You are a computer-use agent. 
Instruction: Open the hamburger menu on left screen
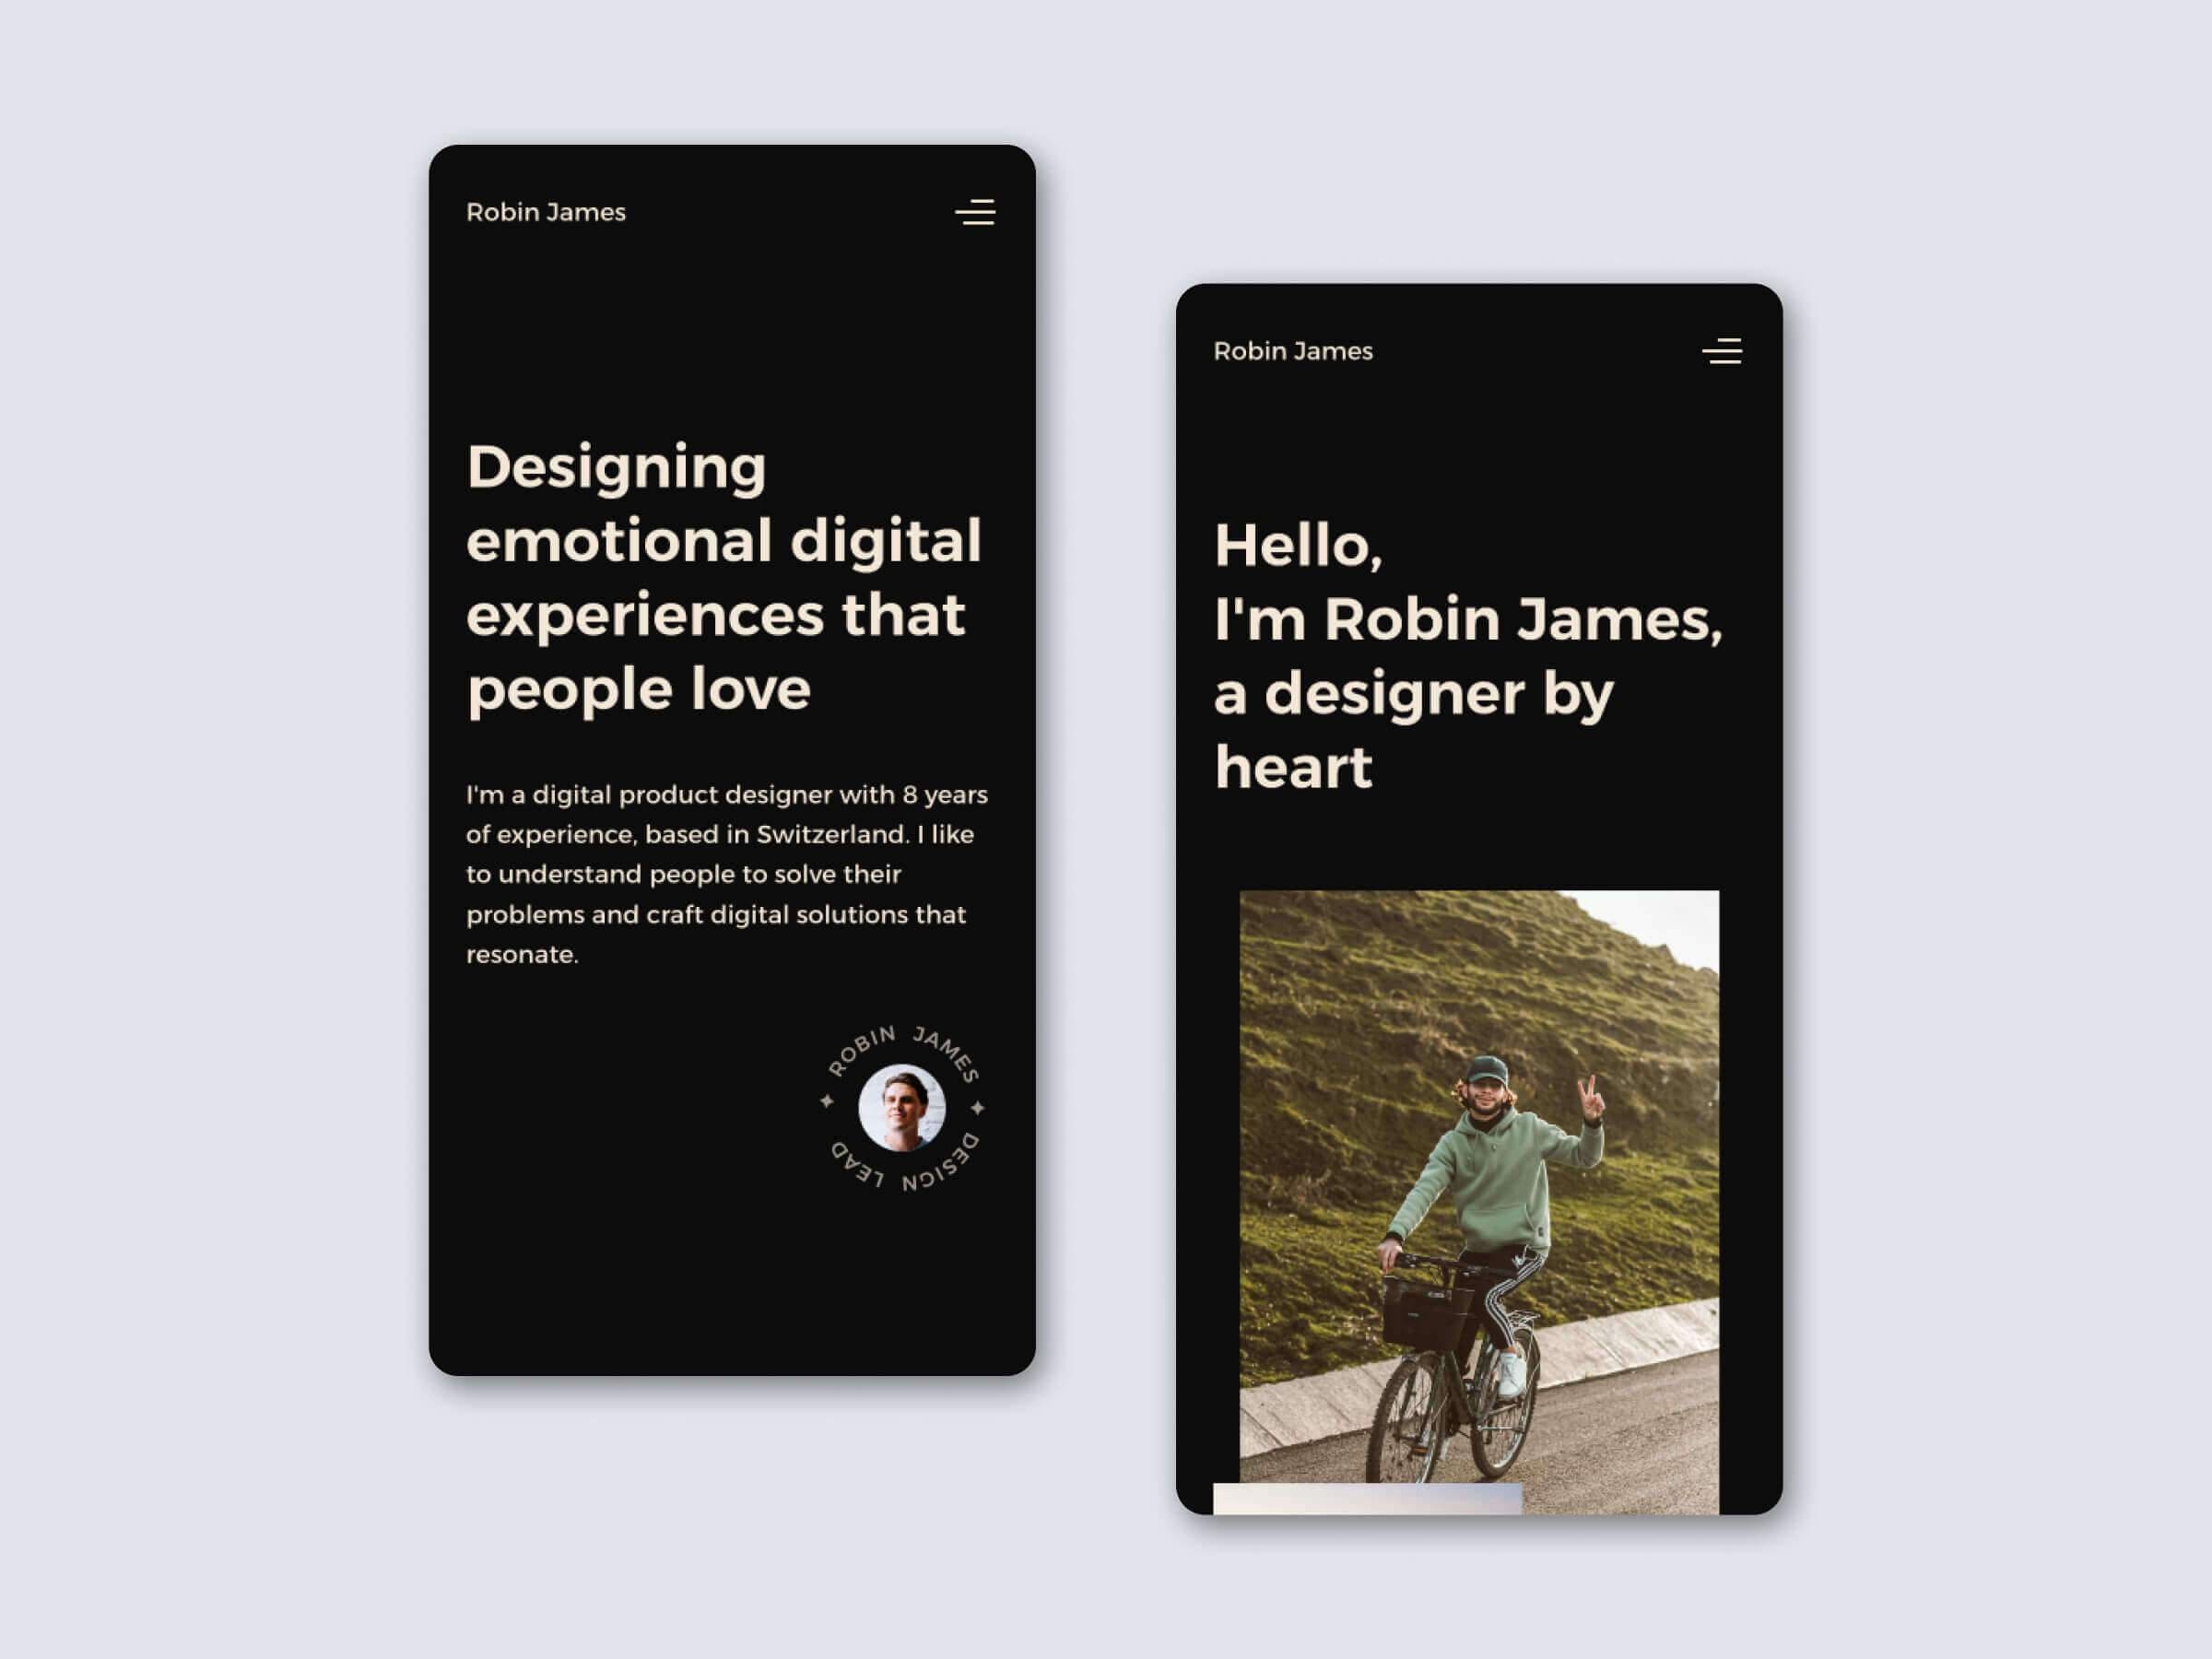(x=975, y=209)
